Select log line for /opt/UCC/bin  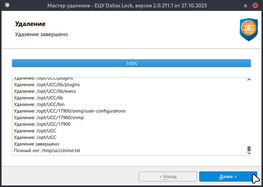pos(39,104)
